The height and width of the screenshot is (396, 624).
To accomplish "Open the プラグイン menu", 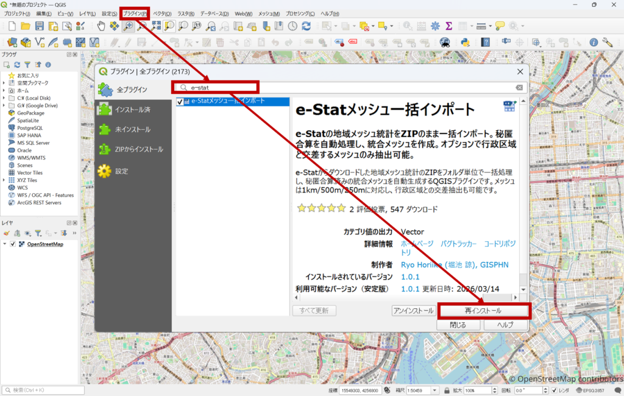I will point(134,13).
